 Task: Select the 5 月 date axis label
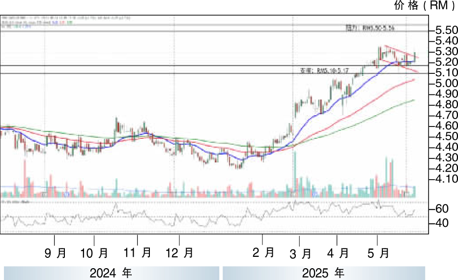coord(378,253)
